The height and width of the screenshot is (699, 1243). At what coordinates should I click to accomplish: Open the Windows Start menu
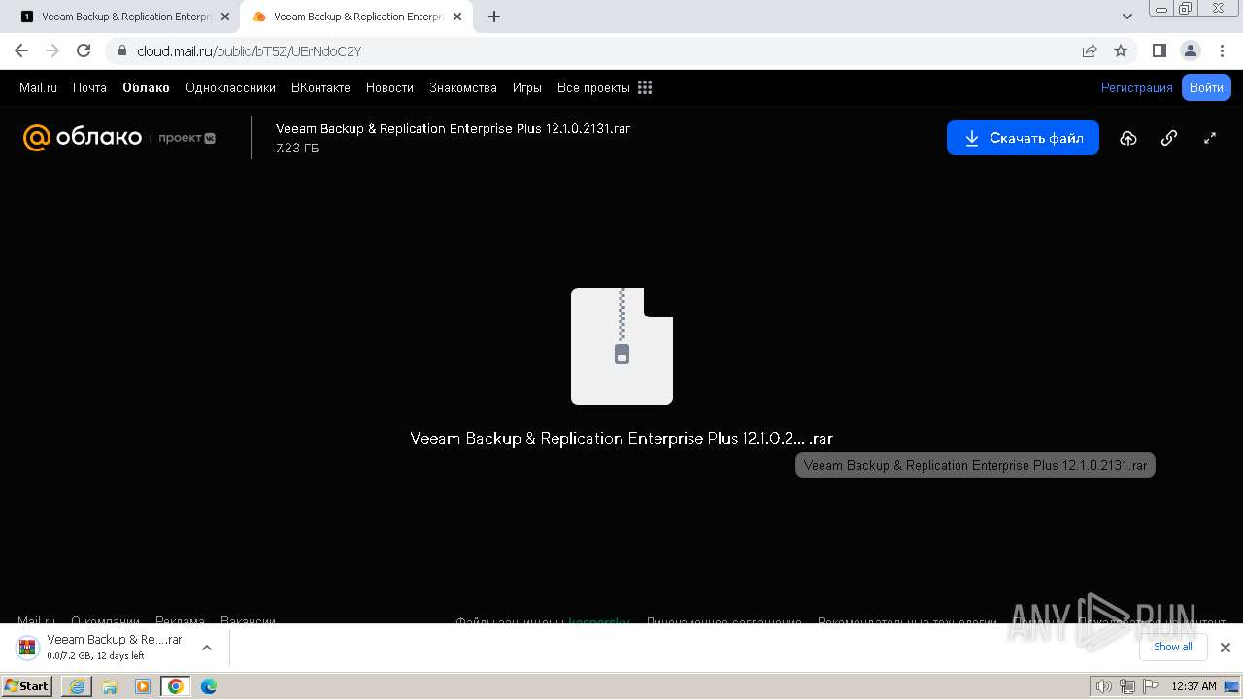coord(26,685)
